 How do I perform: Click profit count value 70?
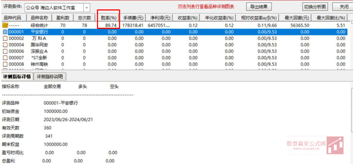click(x=63, y=25)
